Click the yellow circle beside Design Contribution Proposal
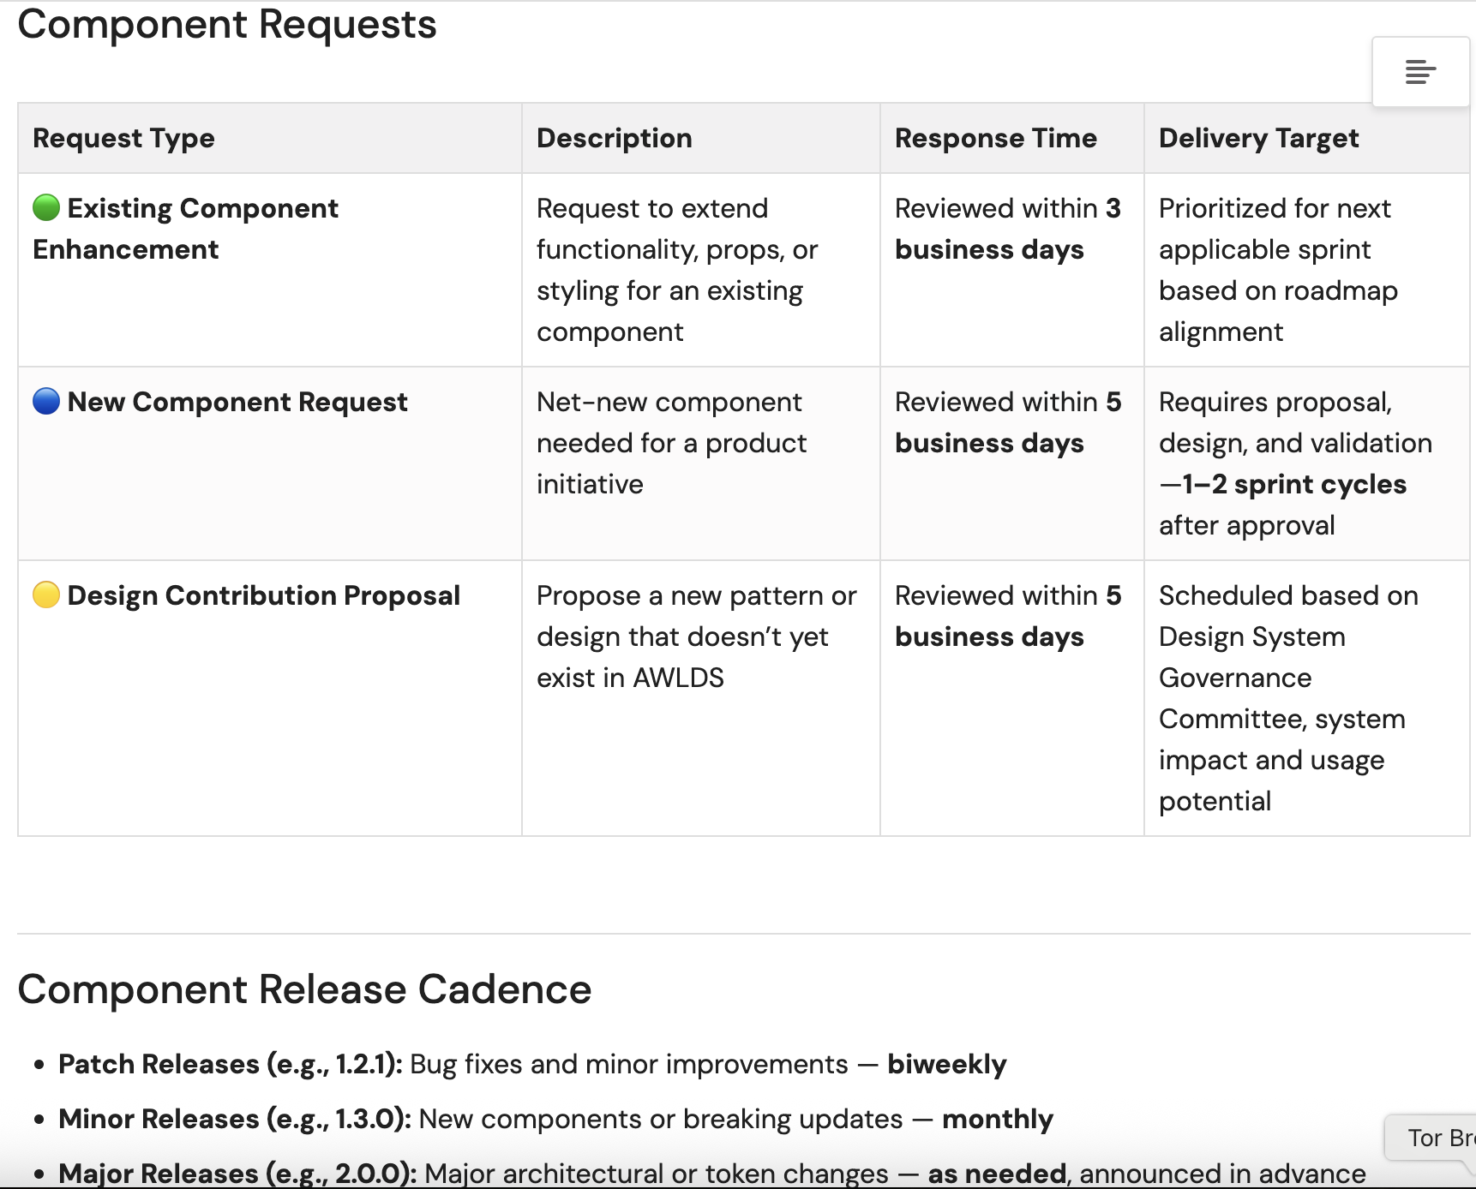This screenshot has width=1476, height=1189. click(46, 594)
